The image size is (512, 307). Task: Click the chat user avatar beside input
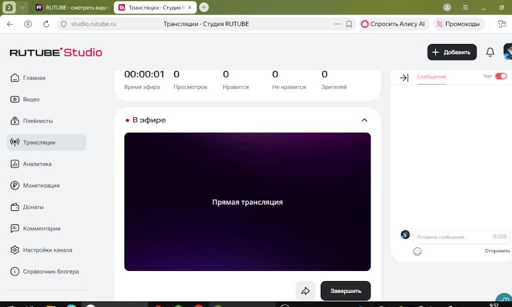click(405, 234)
